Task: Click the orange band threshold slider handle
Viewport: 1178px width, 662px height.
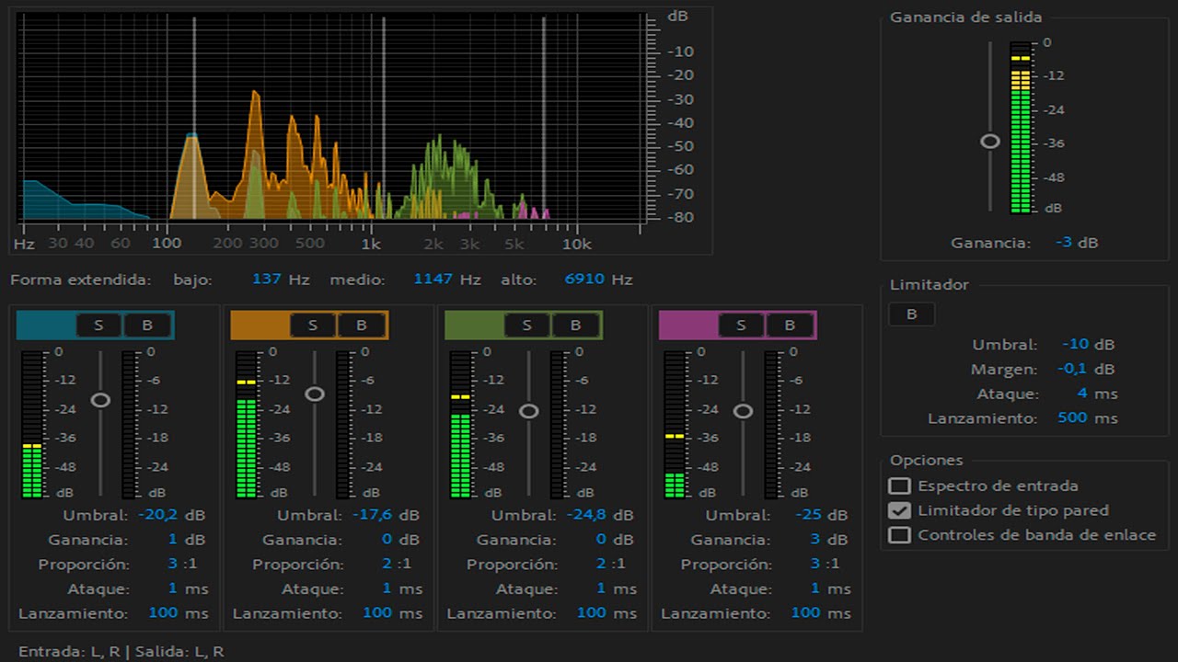Action: pos(315,394)
